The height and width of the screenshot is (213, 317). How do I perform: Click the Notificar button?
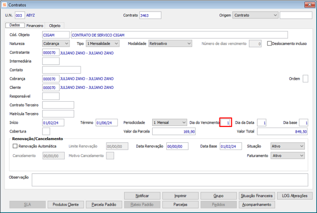point(142,196)
